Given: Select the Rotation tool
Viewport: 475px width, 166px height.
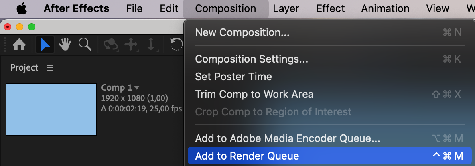Looking at the screenshot, I should (x=177, y=45).
